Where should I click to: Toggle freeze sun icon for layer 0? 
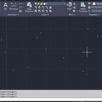coord(39,4)
